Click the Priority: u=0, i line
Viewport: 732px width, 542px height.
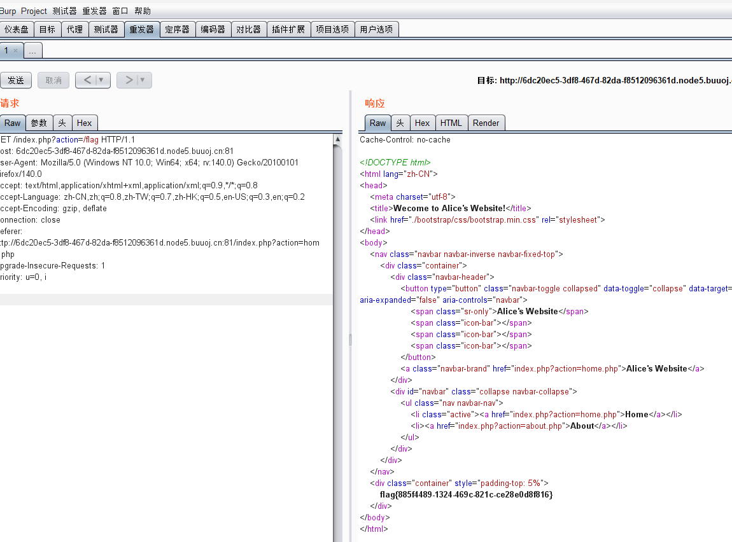point(24,277)
